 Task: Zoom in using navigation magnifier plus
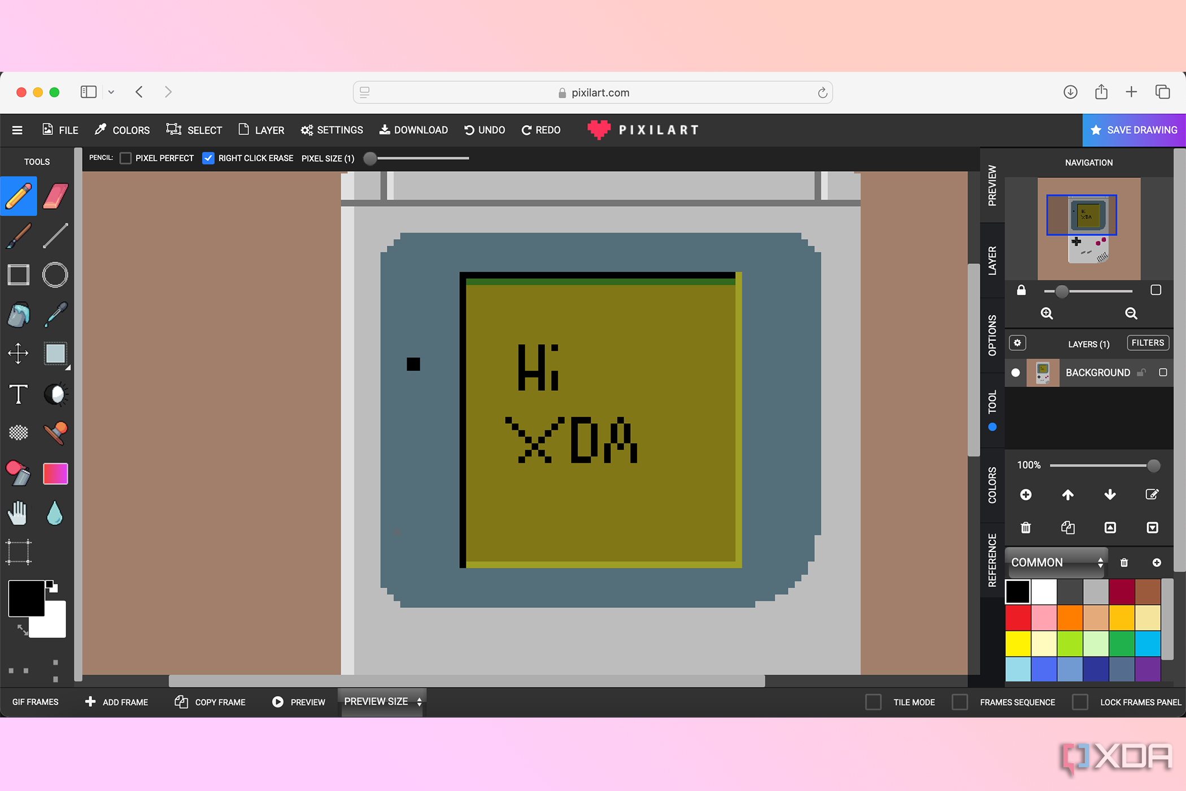coord(1047,314)
